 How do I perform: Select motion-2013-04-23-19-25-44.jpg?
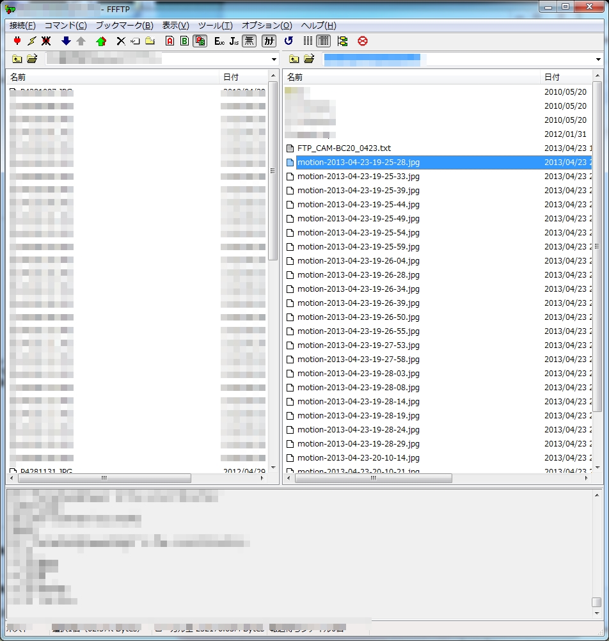coord(358,205)
